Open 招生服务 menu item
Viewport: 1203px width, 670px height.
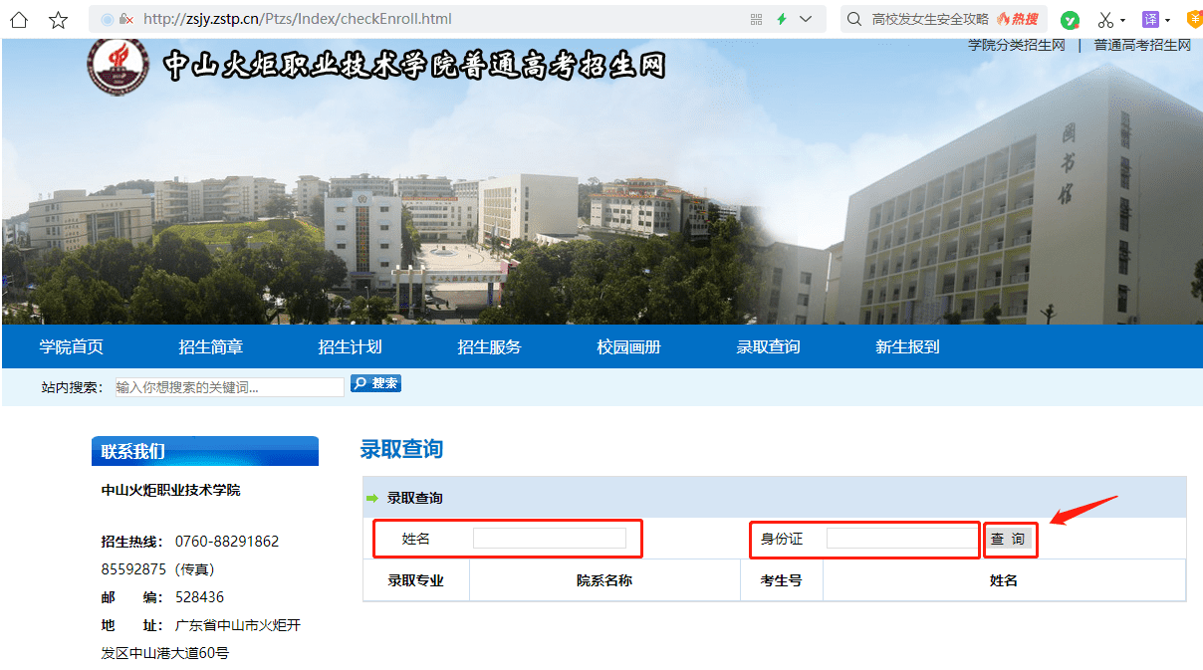[x=490, y=346]
